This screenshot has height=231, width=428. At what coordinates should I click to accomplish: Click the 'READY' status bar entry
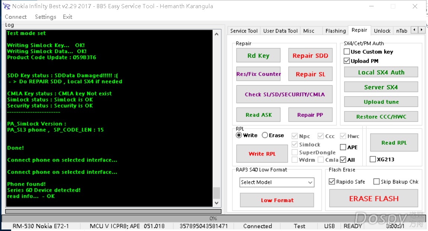tap(353, 226)
